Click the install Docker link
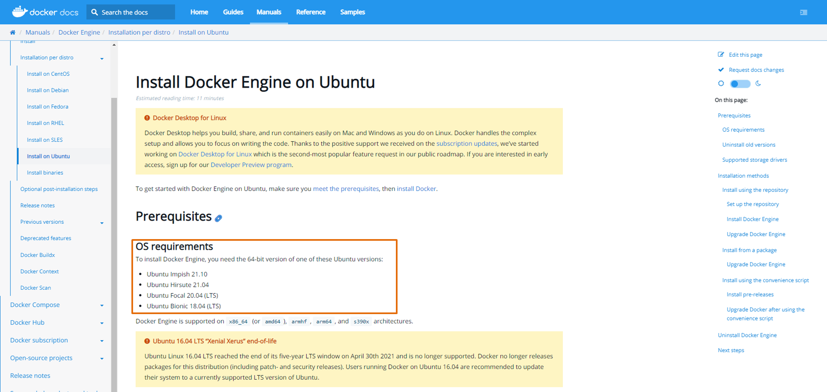The image size is (827, 392). click(x=417, y=189)
